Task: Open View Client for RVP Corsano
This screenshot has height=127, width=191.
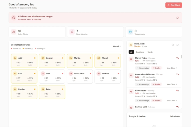Action: 172,101
